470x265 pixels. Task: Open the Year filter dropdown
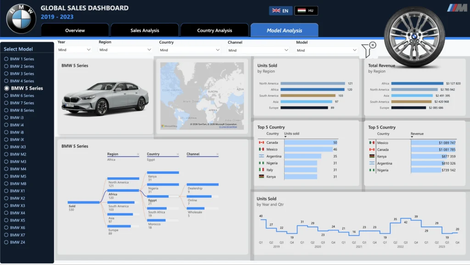(74, 50)
